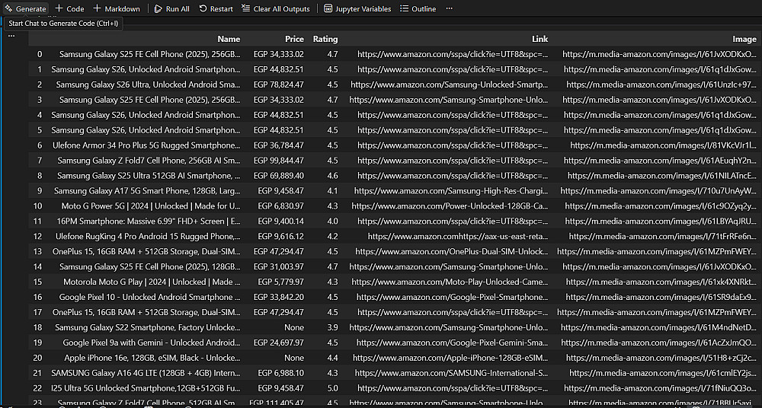
Task: Add a new Markdown cell
Action: 116,8
